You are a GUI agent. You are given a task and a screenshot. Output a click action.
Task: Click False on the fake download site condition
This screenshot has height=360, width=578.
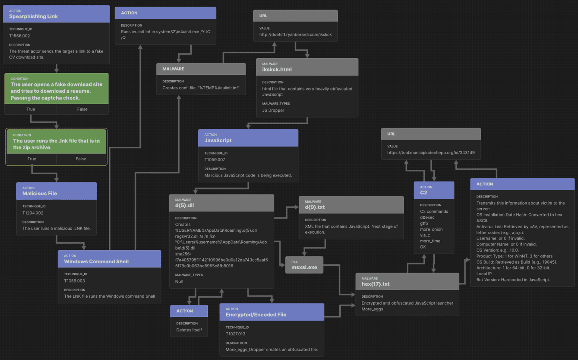tap(82, 109)
